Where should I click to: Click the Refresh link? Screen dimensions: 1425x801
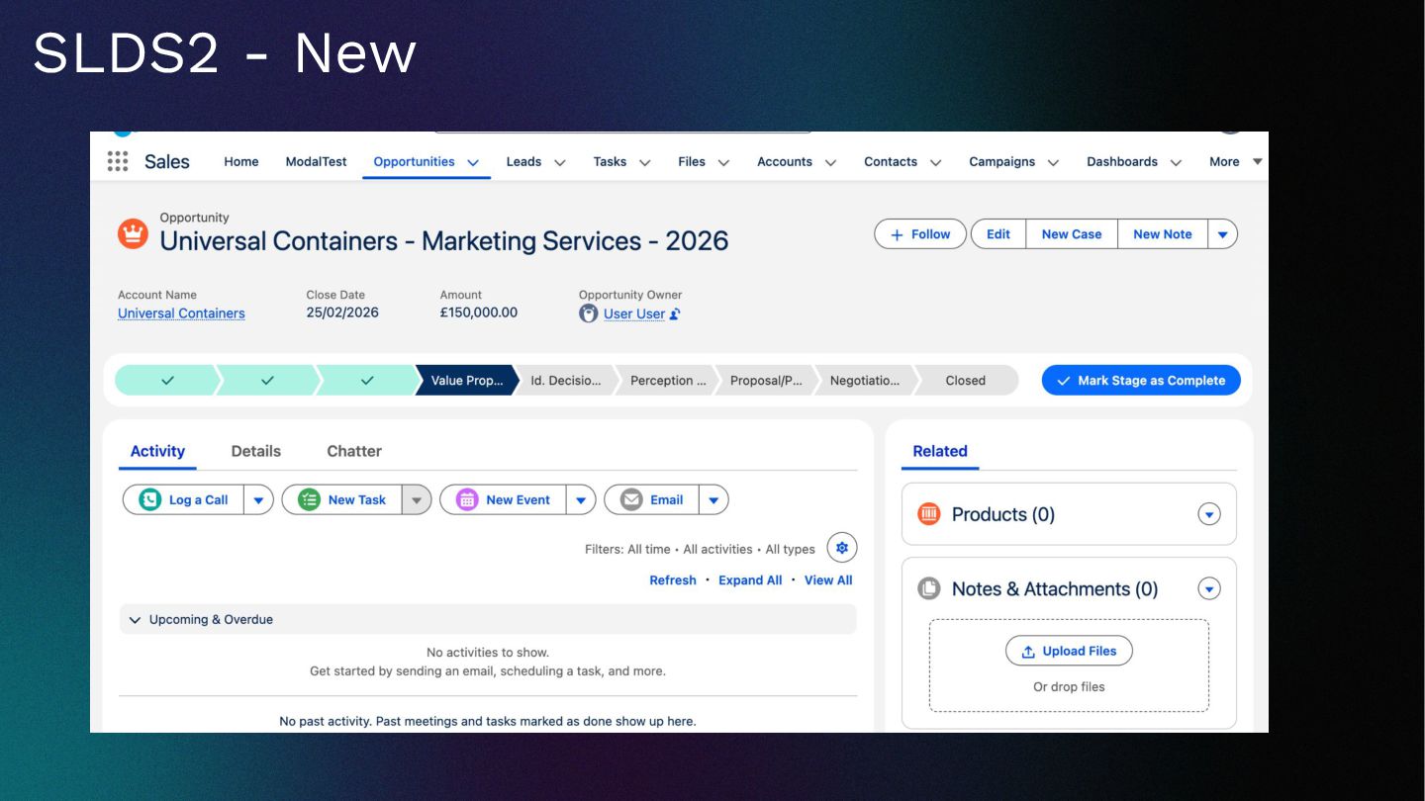pyautogui.click(x=673, y=580)
